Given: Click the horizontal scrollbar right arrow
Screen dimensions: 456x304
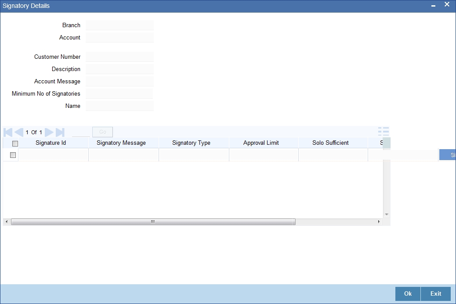Looking at the screenshot, I should click(379, 222).
